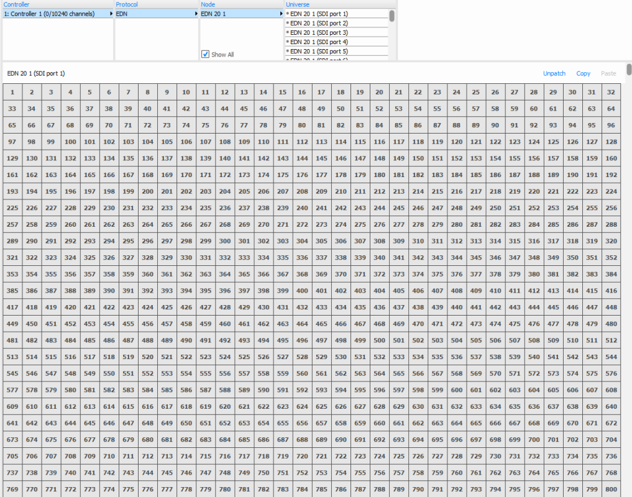Select universe EDN 20 1 (SDI port 3)
The width and height of the screenshot is (632, 497).
click(x=337, y=32)
